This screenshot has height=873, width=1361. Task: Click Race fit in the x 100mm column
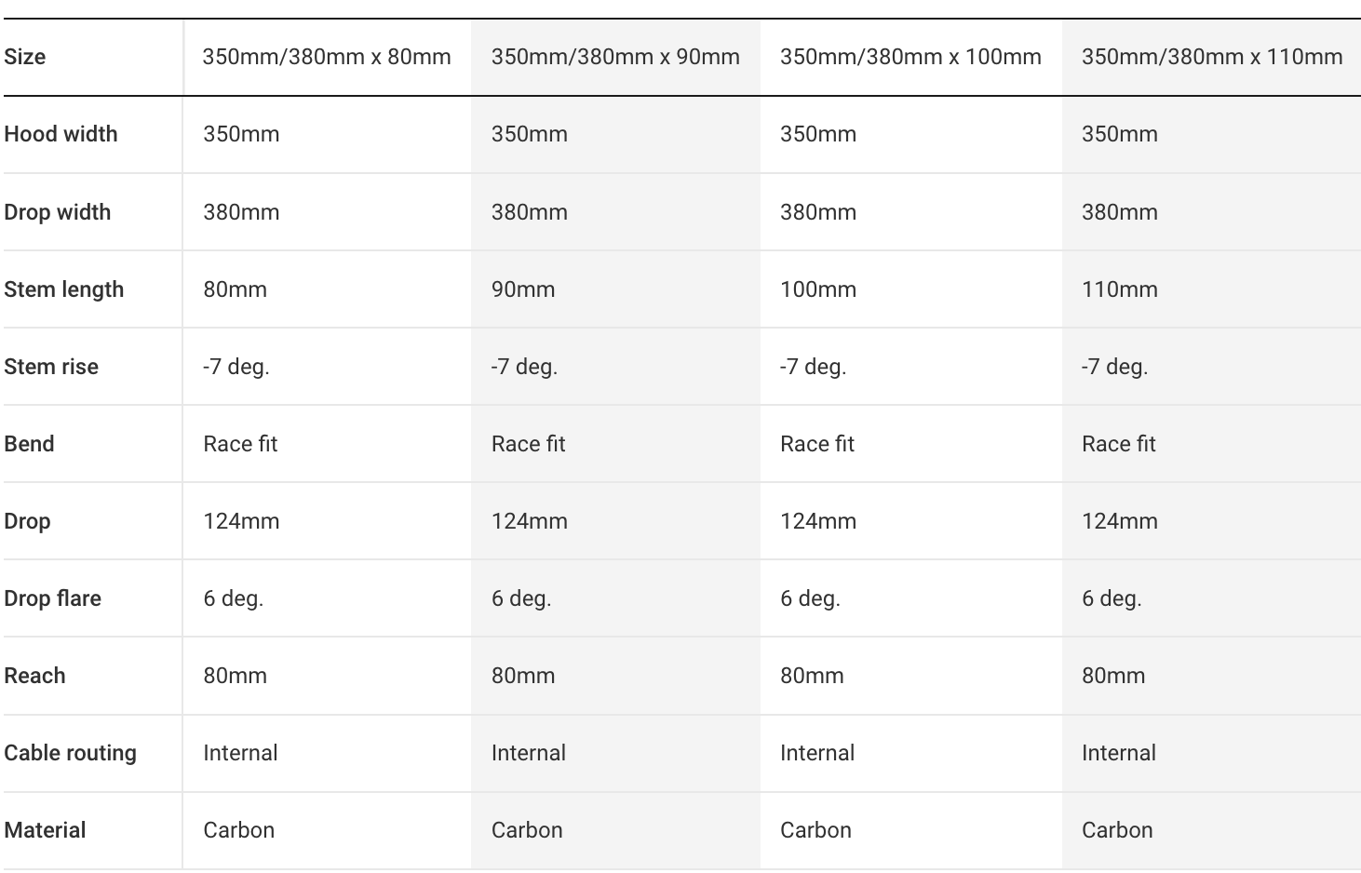[x=816, y=444]
